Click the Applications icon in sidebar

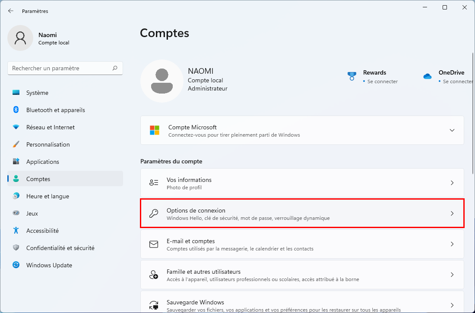click(16, 162)
